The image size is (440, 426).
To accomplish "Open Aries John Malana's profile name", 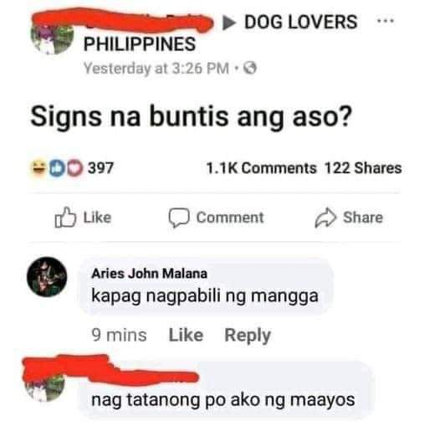I will click(149, 274).
